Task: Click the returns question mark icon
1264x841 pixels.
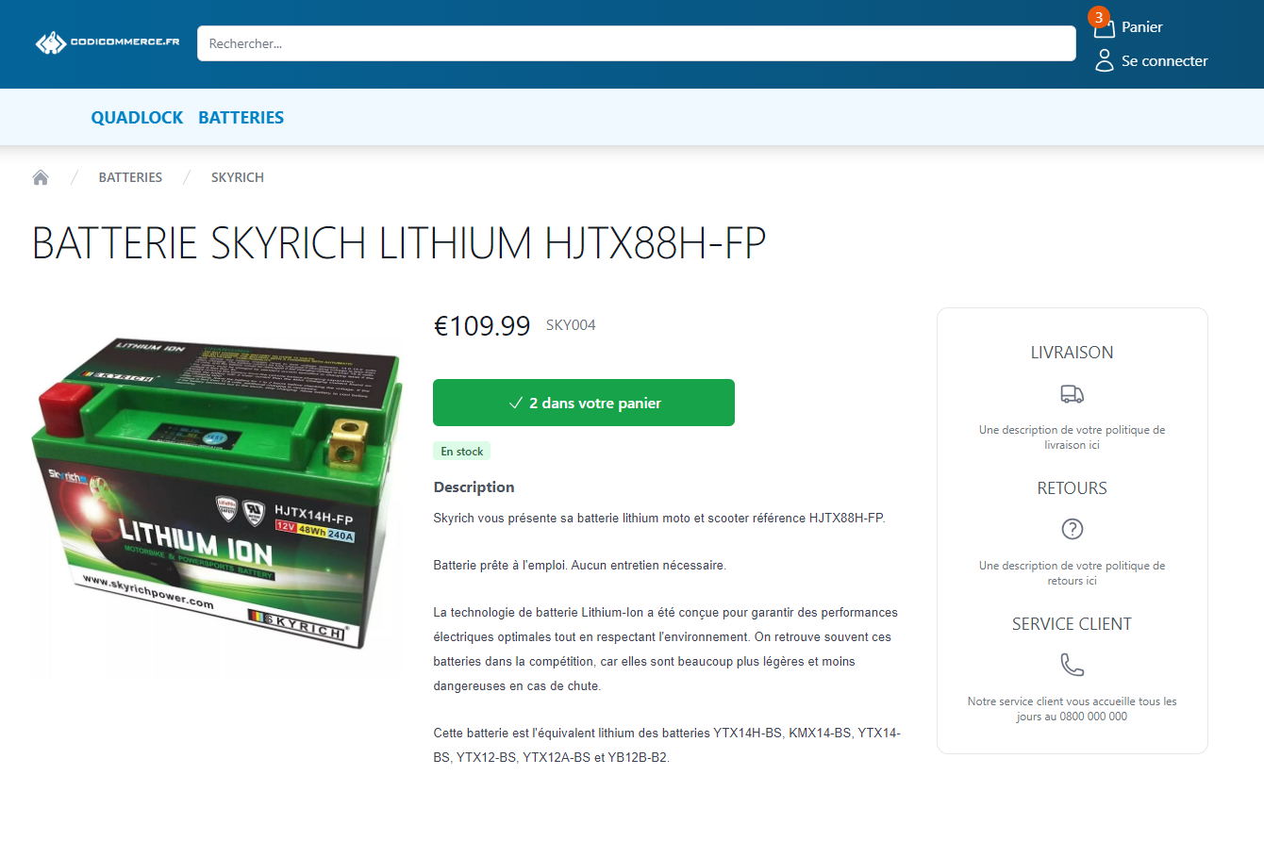Action: (x=1073, y=529)
